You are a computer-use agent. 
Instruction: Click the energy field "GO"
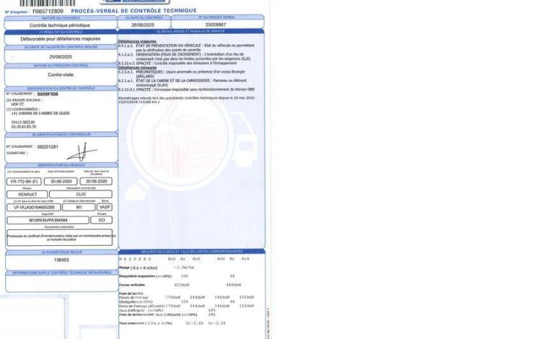(102, 220)
